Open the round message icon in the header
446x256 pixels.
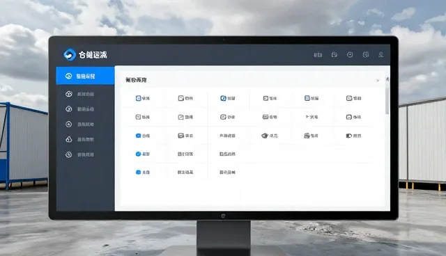pyautogui.click(x=350, y=54)
